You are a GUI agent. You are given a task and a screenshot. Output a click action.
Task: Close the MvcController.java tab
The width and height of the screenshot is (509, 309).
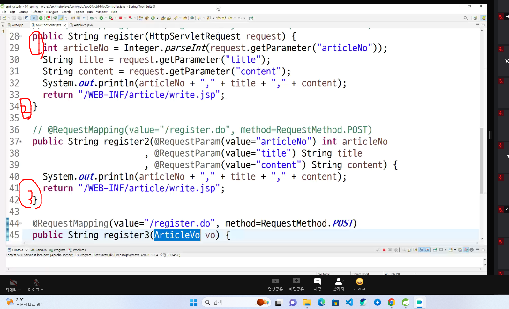coord(65,25)
